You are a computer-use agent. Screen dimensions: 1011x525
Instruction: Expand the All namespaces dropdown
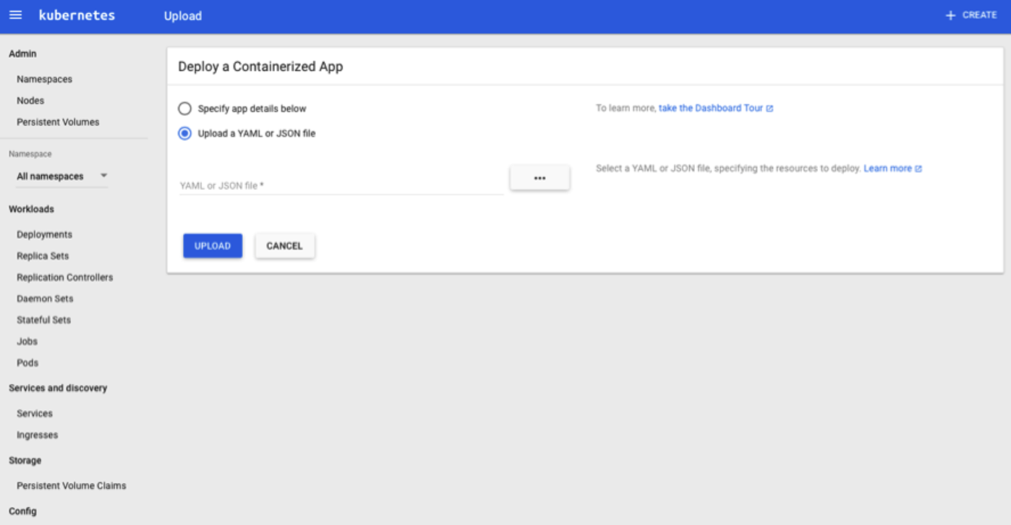pyautogui.click(x=103, y=176)
